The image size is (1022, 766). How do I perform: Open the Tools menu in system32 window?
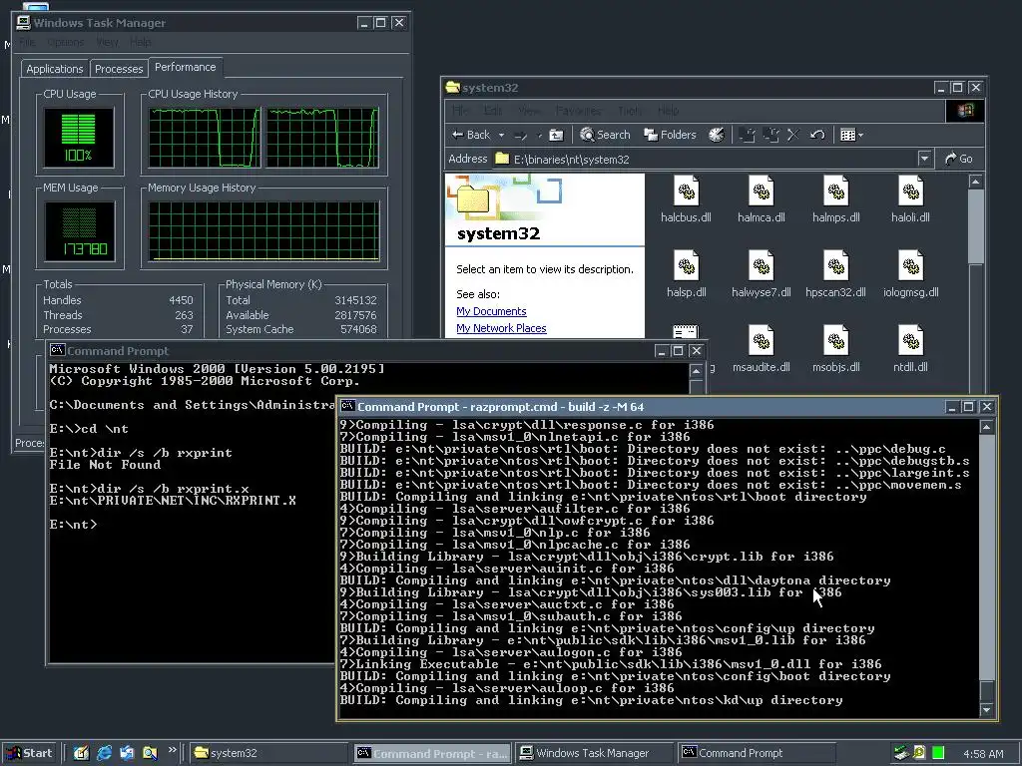(x=629, y=111)
